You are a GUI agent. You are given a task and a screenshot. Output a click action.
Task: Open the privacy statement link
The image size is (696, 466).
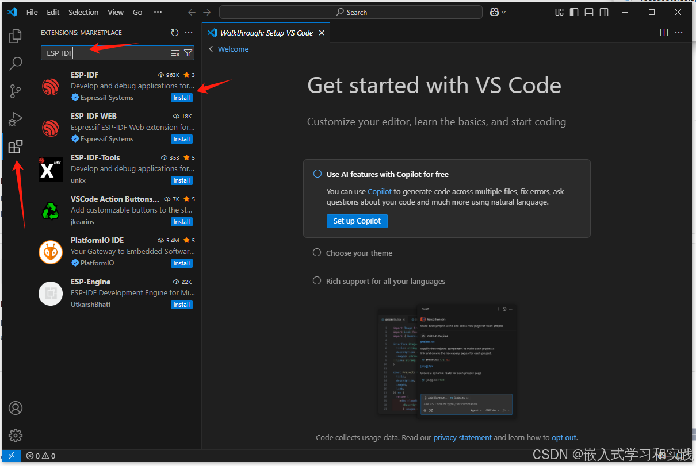tap(462, 438)
